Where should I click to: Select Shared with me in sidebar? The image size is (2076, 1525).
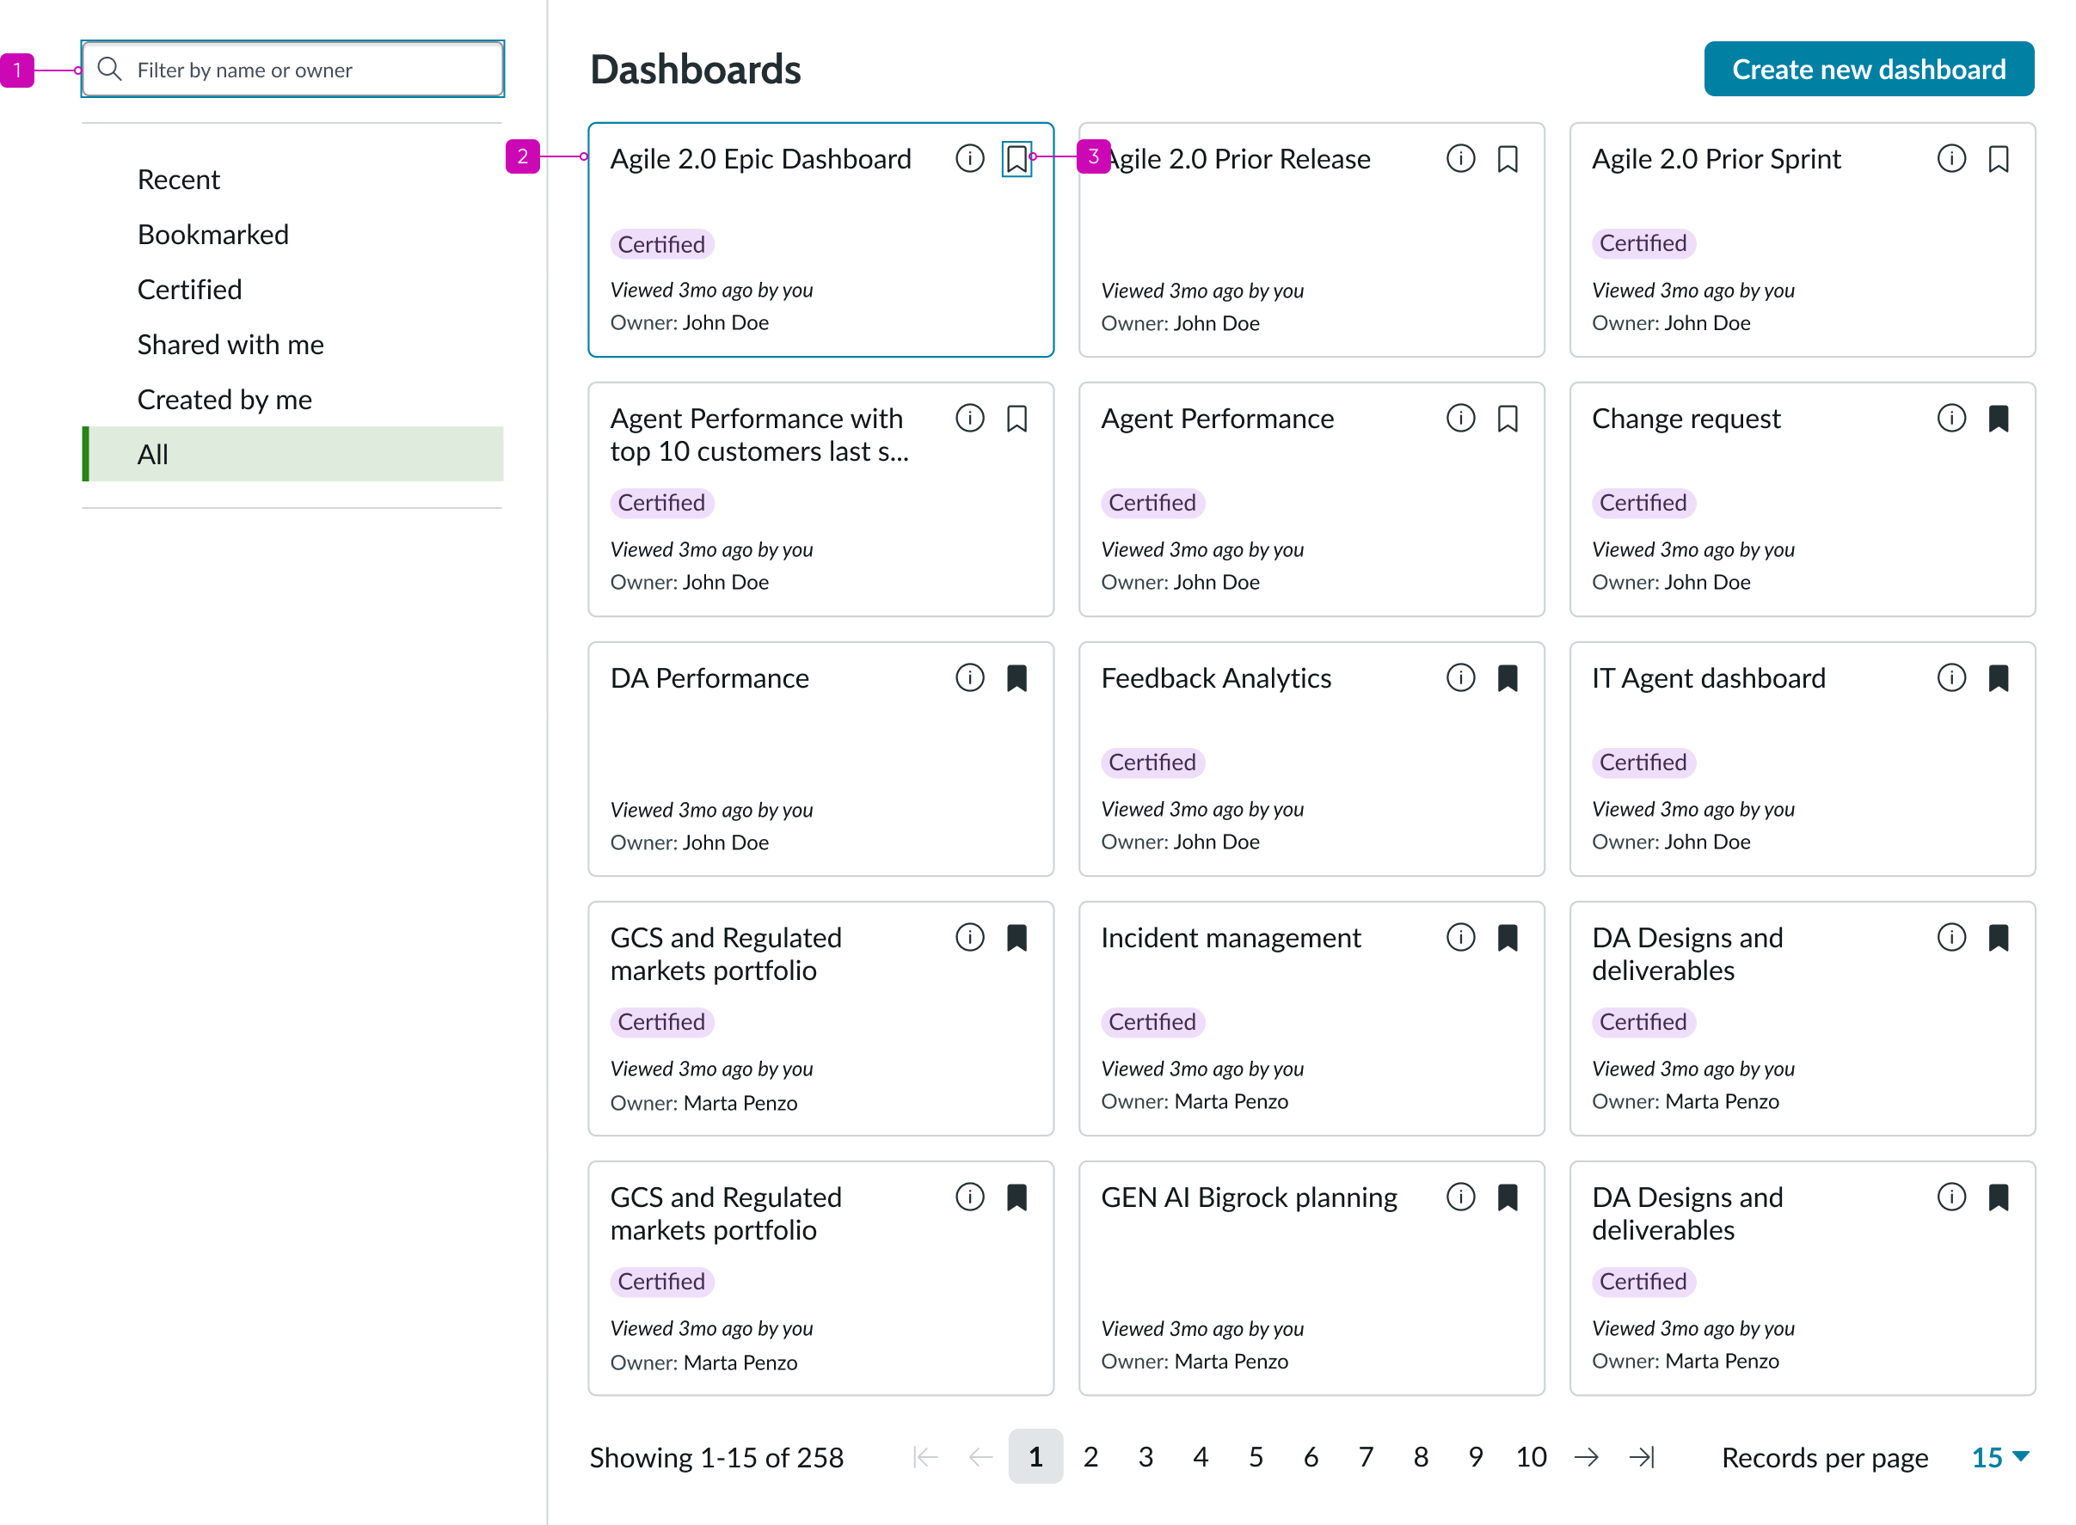click(x=230, y=345)
